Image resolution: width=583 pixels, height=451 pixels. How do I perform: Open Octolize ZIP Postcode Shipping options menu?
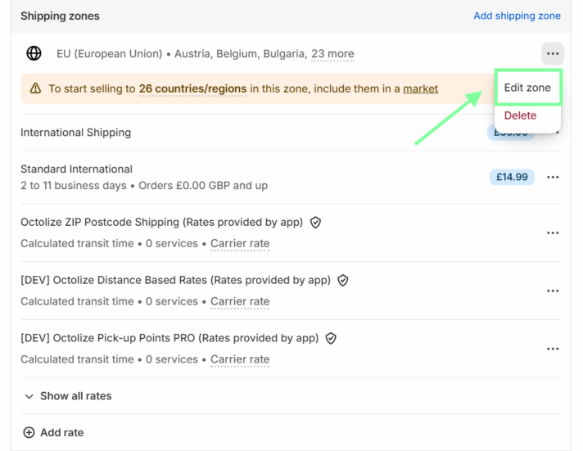(x=553, y=232)
